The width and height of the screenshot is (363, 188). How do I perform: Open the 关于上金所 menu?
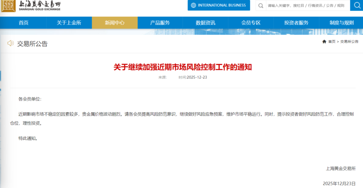tap(69, 23)
